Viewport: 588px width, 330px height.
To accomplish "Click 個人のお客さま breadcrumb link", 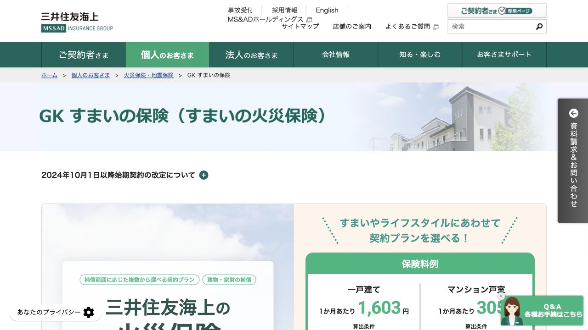I will (90, 75).
